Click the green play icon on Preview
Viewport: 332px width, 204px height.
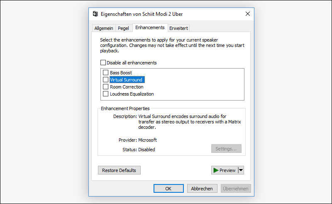pos(215,170)
